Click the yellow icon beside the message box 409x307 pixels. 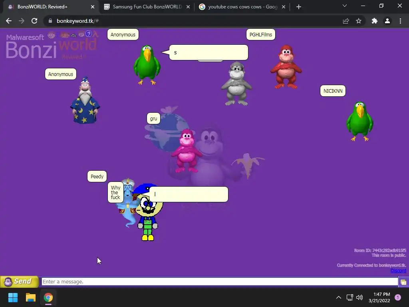[x=403, y=282]
